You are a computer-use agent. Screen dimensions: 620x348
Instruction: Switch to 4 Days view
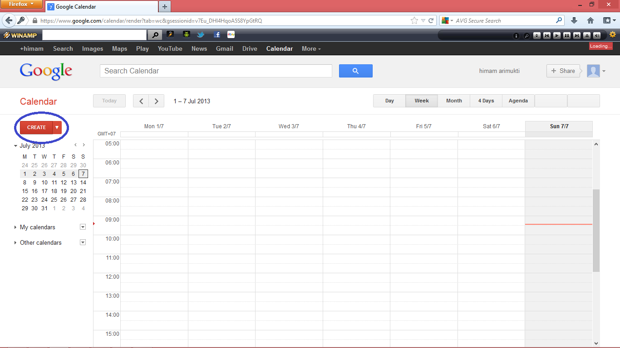pos(486,101)
